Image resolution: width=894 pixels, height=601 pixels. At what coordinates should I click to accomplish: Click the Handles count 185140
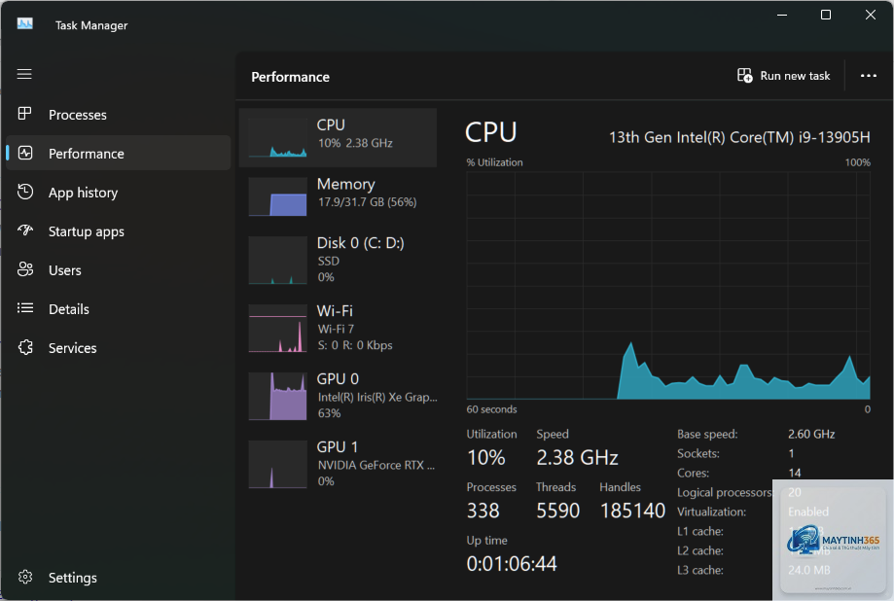(x=632, y=511)
